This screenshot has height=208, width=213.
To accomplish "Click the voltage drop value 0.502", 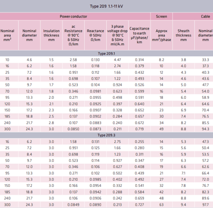I will pos(118,173).
